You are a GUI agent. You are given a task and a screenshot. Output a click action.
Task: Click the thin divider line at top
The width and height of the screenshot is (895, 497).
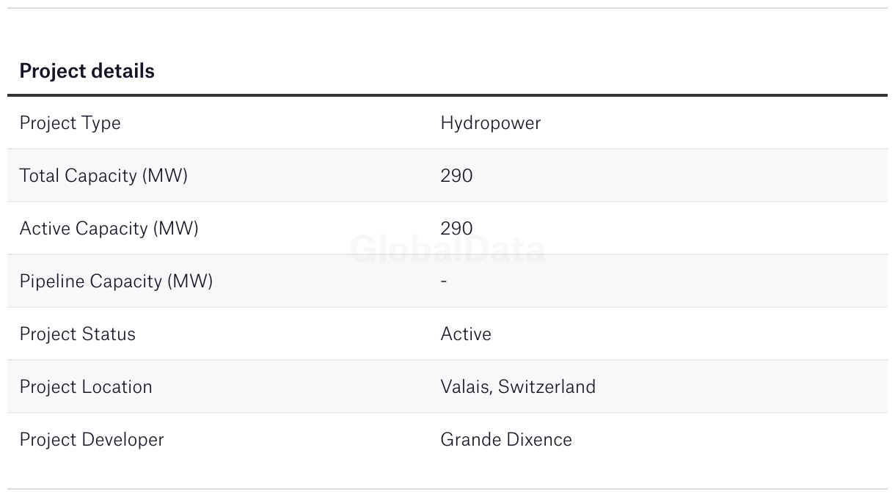point(447,8)
